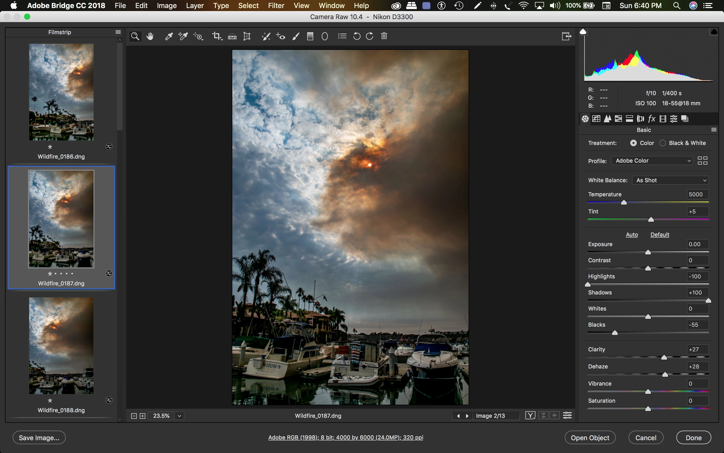Toggle the highlight clipping warning in histogram
The width and height of the screenshot is (724, 453).
point(714,32)
